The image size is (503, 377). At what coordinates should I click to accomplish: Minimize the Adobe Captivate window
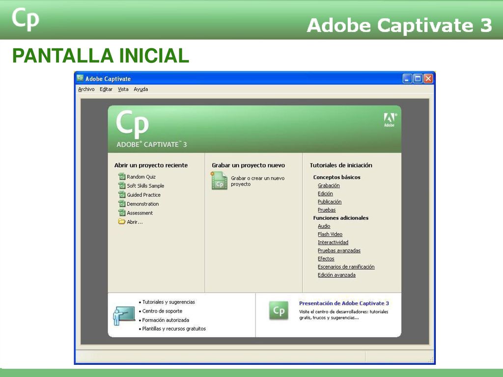click(407, 79)
